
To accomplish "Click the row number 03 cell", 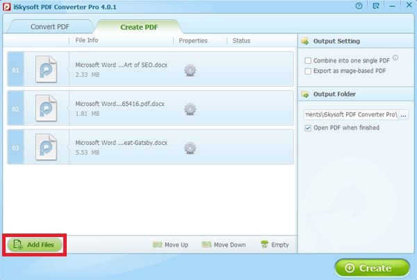I will [x=15, y=147].
